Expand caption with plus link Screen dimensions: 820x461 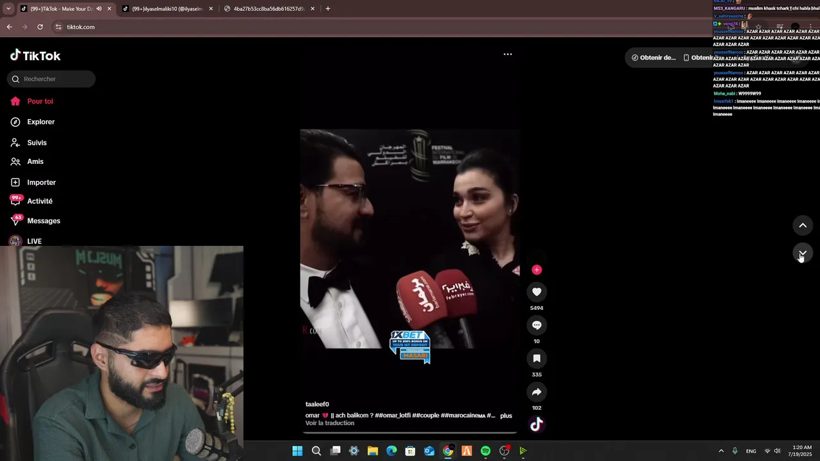(x=506, y=416)
